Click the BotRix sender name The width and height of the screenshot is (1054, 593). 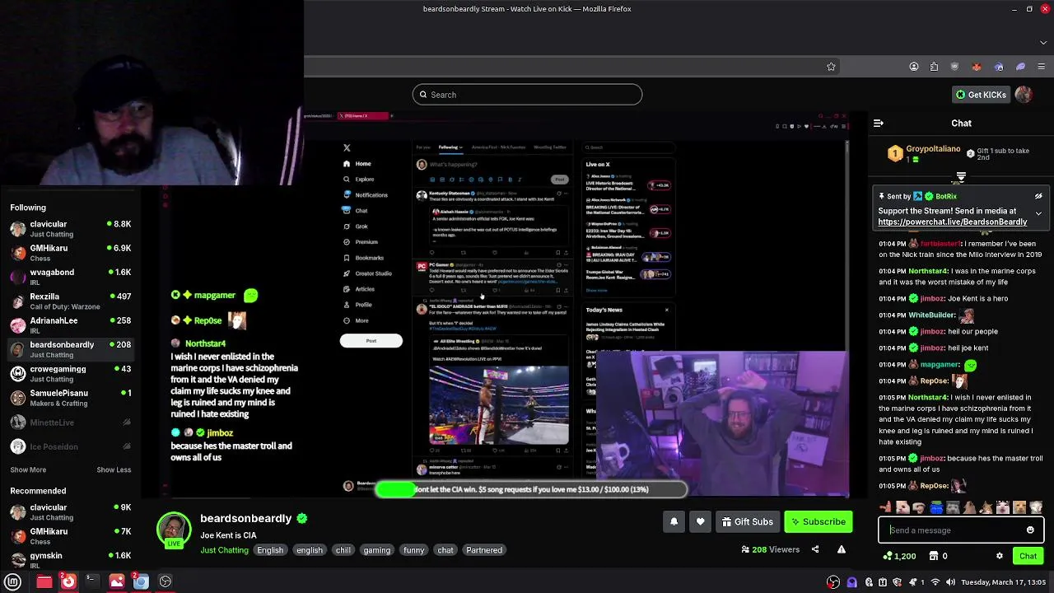(x=946, y=196)
